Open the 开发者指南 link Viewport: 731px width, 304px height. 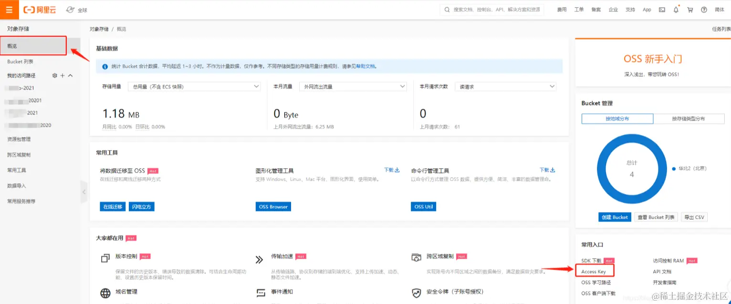pos(664,283)
